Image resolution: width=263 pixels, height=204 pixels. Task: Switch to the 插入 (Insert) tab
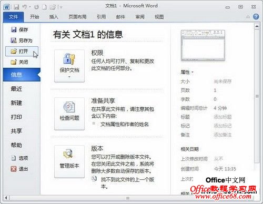(54, 17)
